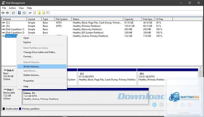The width and height of the screenshot is (204, 117).
Task: Sort by the Free Space column header
Action: coord(149,19)
